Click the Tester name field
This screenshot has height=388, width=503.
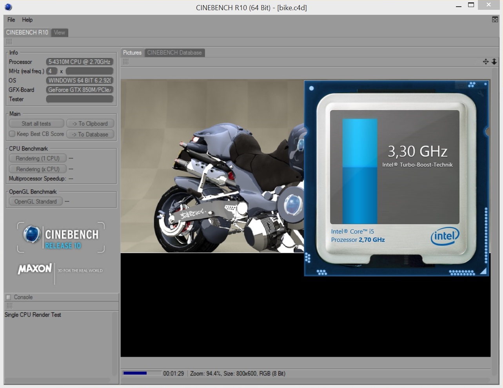(80, 99)
